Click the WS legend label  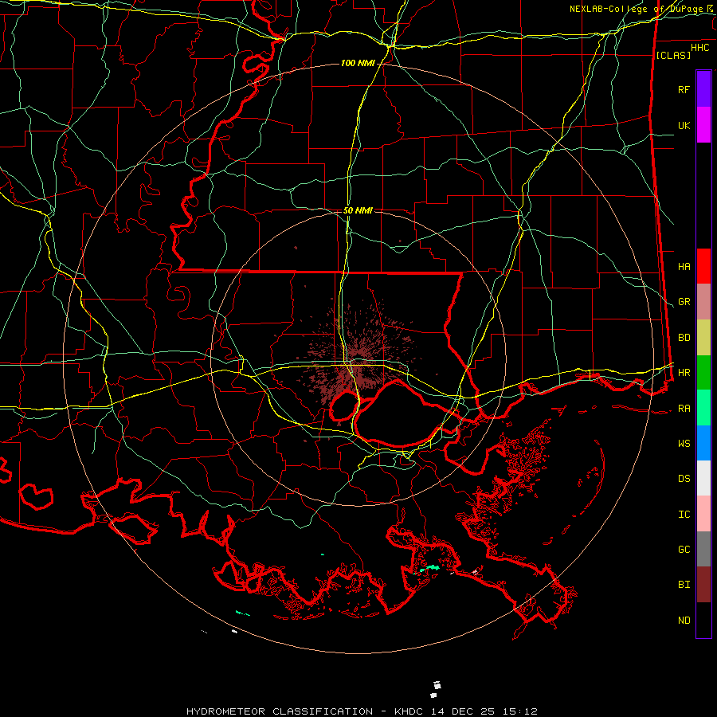[x=684, y=444]
